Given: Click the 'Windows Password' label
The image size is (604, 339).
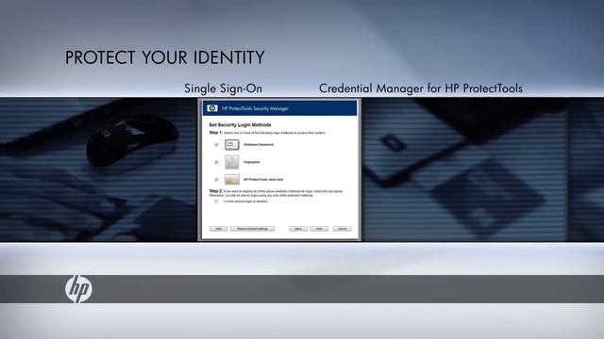Looking at the screenshot, I should tap(259, 144).
